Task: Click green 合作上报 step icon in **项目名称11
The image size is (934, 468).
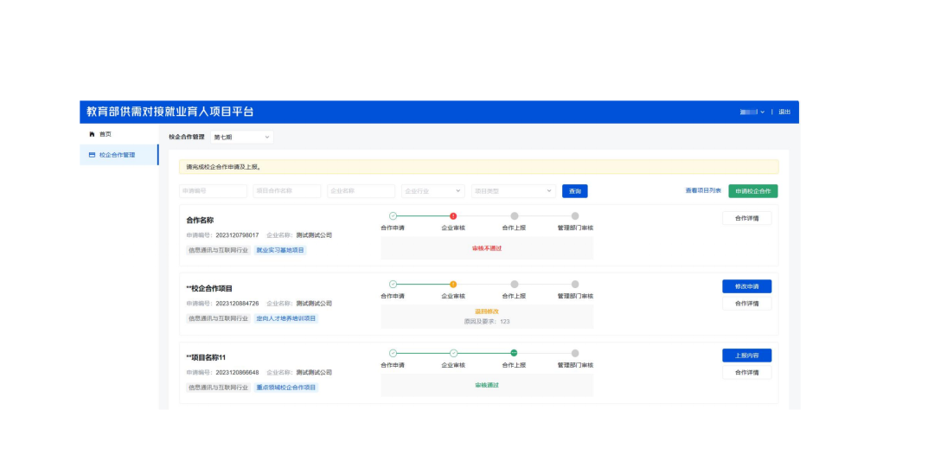Action: tap(514, 353)
